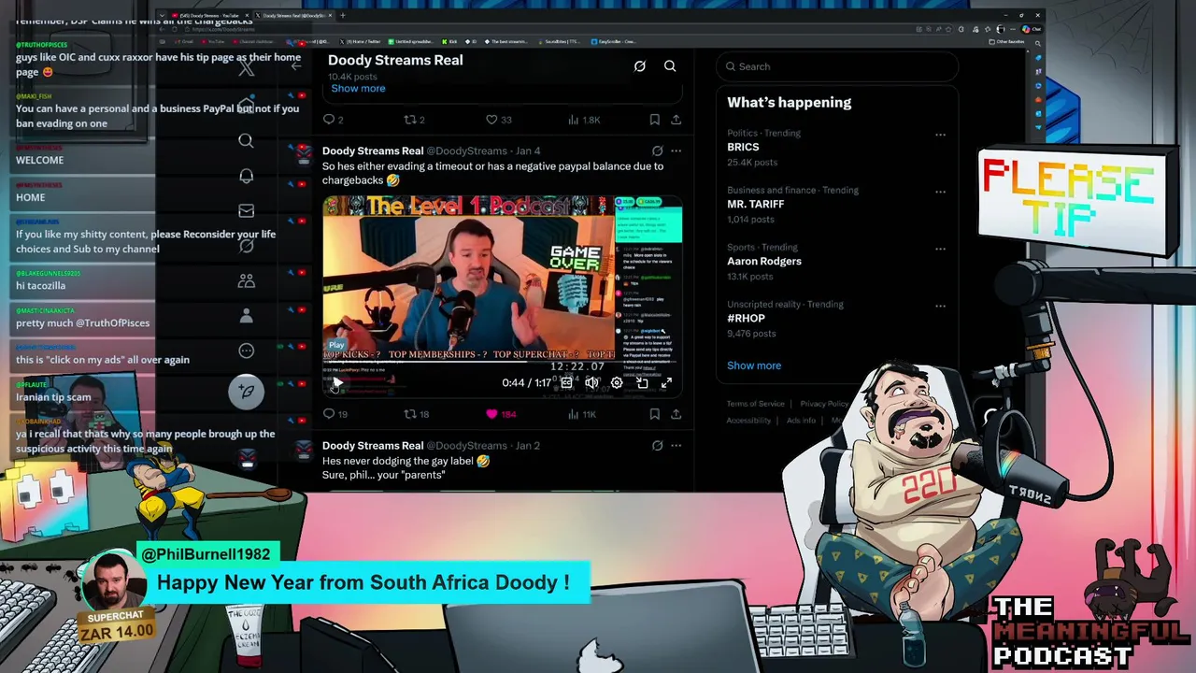Open More circle menu in X sidebar

pyautogui.click(x=246, y=351)
